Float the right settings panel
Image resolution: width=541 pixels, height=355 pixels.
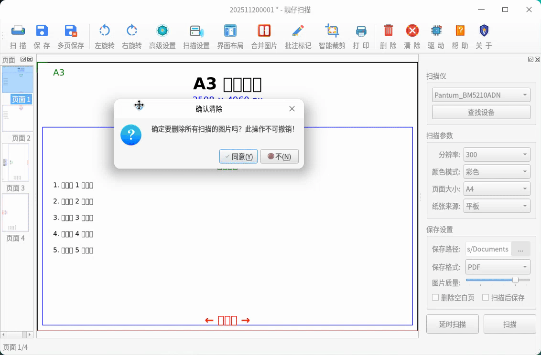[530, 60]
